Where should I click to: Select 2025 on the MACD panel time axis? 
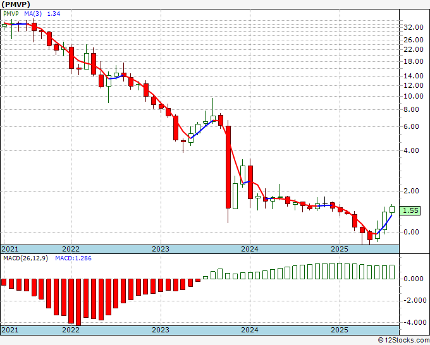(x=340, y=330)
